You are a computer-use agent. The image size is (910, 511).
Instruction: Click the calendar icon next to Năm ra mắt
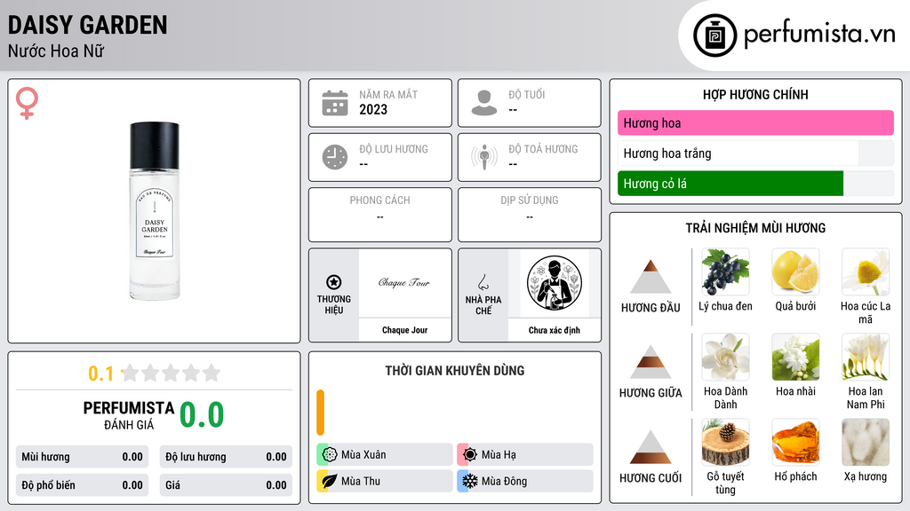pos(335,103)
